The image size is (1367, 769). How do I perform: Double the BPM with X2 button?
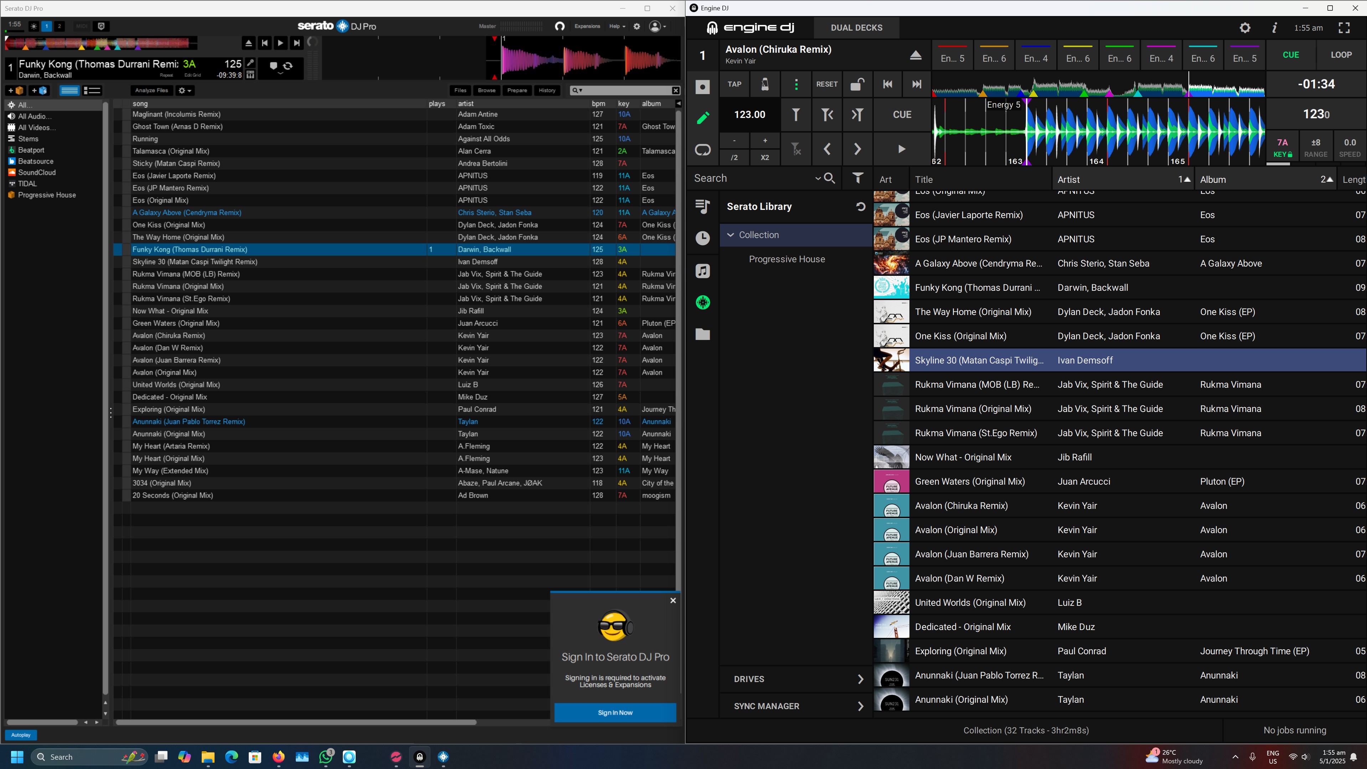coord(765,158)
